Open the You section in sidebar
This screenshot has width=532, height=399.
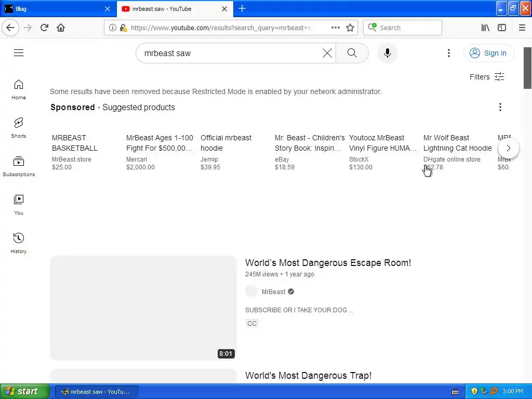click(19, 205)
